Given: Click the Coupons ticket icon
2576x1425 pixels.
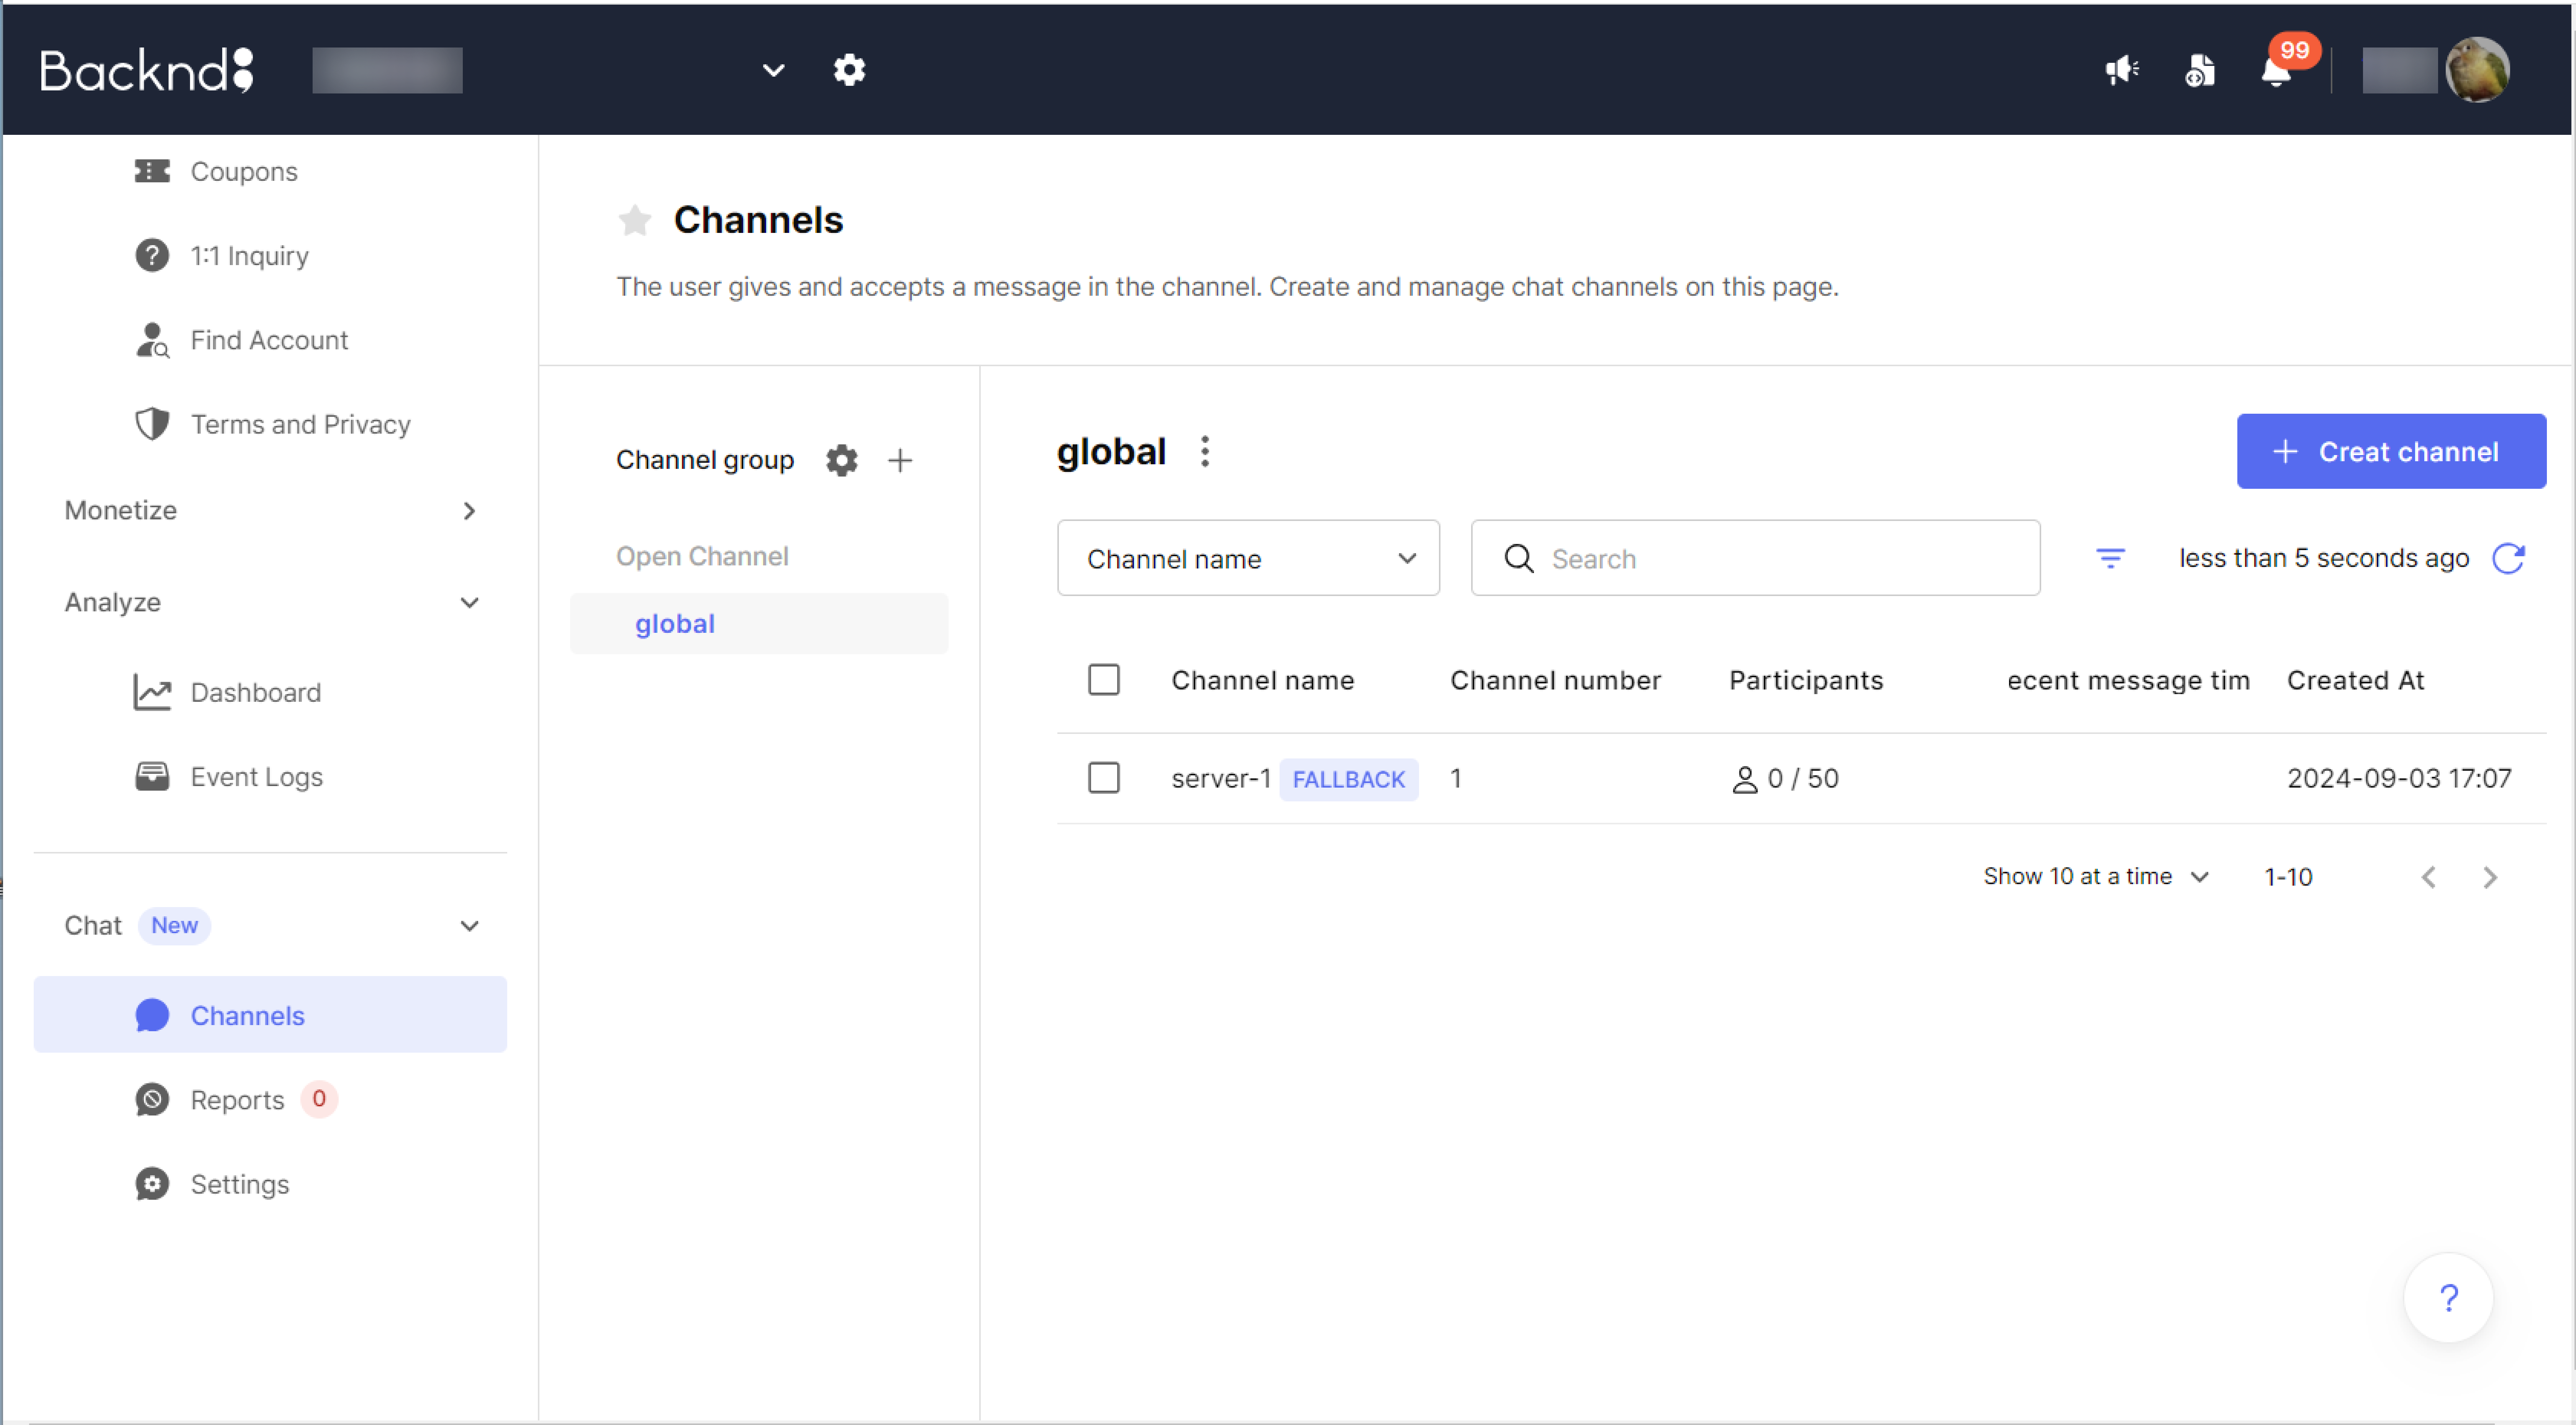Looking at the screenshot, I should tap(152, 171).
